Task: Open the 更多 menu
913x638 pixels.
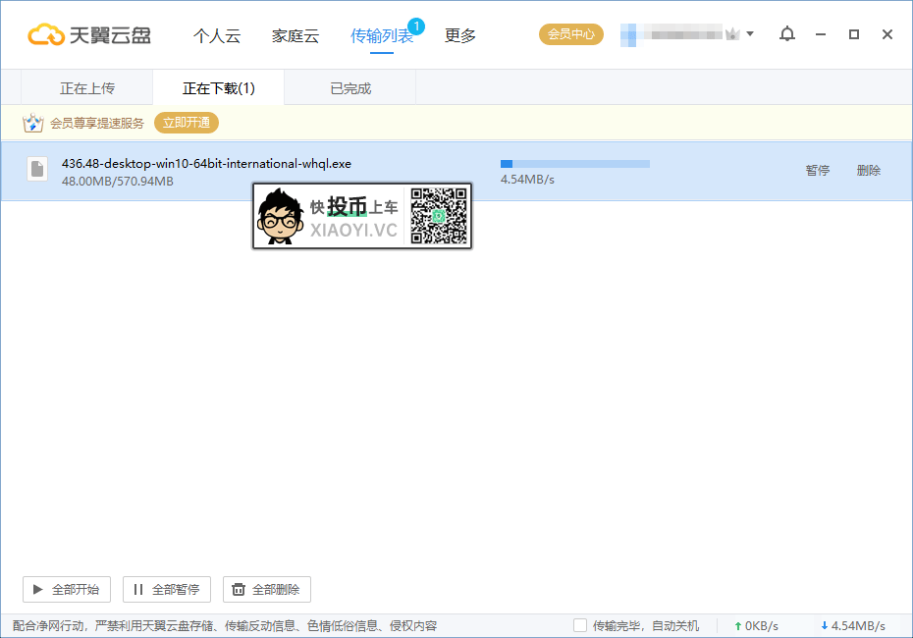Action: click(x=458, y=34)
